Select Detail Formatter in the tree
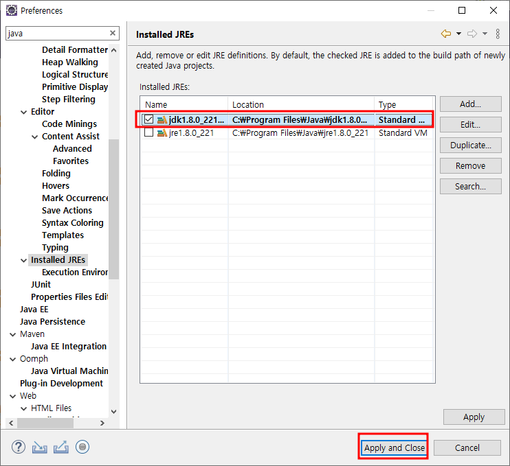 click(x=75, y=49)
